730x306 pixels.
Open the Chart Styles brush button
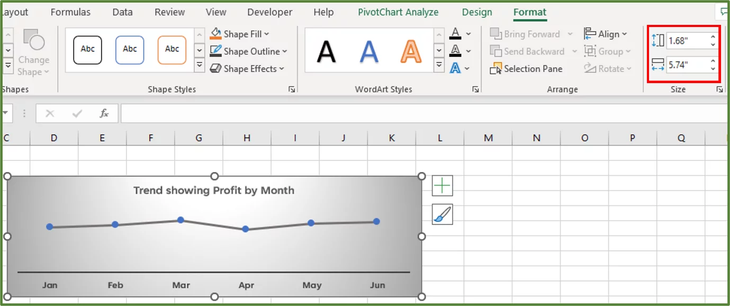442,215
